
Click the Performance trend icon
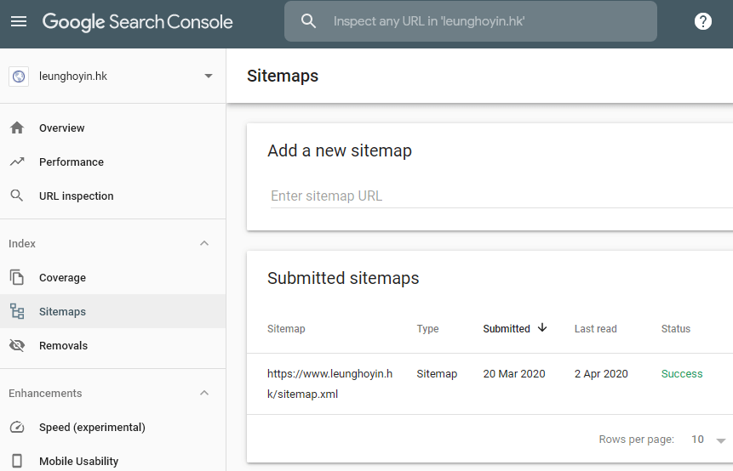(x=17, y=162)
